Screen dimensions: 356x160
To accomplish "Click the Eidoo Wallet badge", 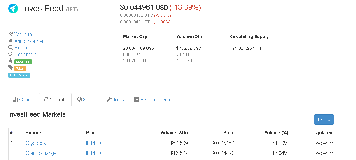I will coord(19,75).
